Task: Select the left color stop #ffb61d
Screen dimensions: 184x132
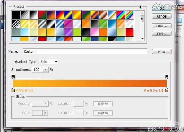Action: tap(13, 90)
